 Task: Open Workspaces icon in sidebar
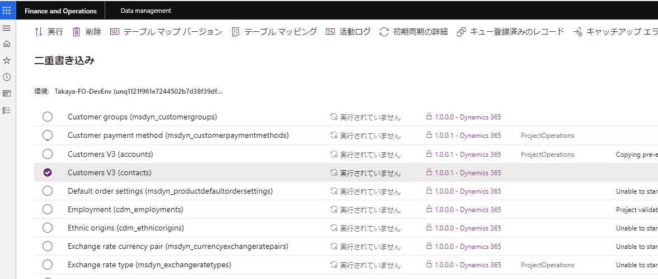[6, 94]
